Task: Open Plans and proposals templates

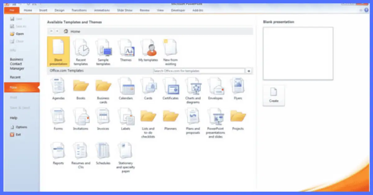Action: click(x=193, y=121)
